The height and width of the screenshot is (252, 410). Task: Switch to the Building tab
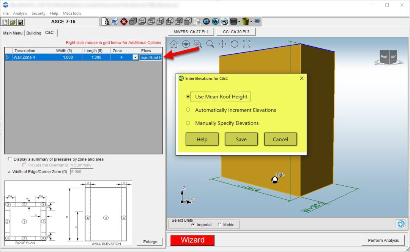tap(33, 33)
